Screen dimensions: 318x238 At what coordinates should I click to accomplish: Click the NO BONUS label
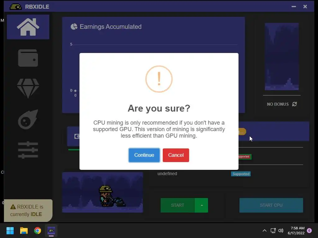coord(278,104)
